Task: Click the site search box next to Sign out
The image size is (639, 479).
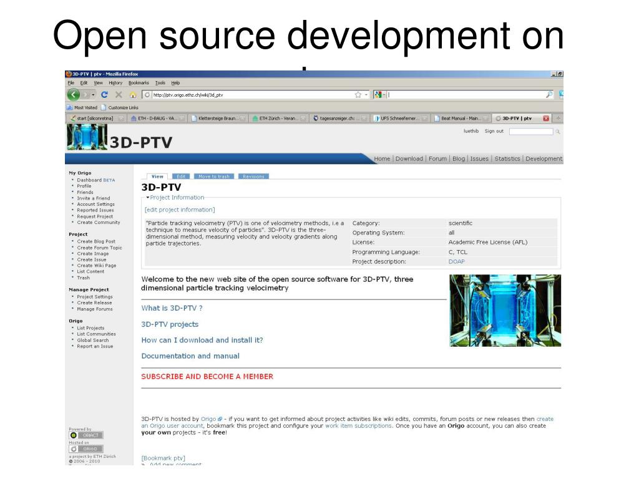Action: pyautogui.click(x=531, y=132)
